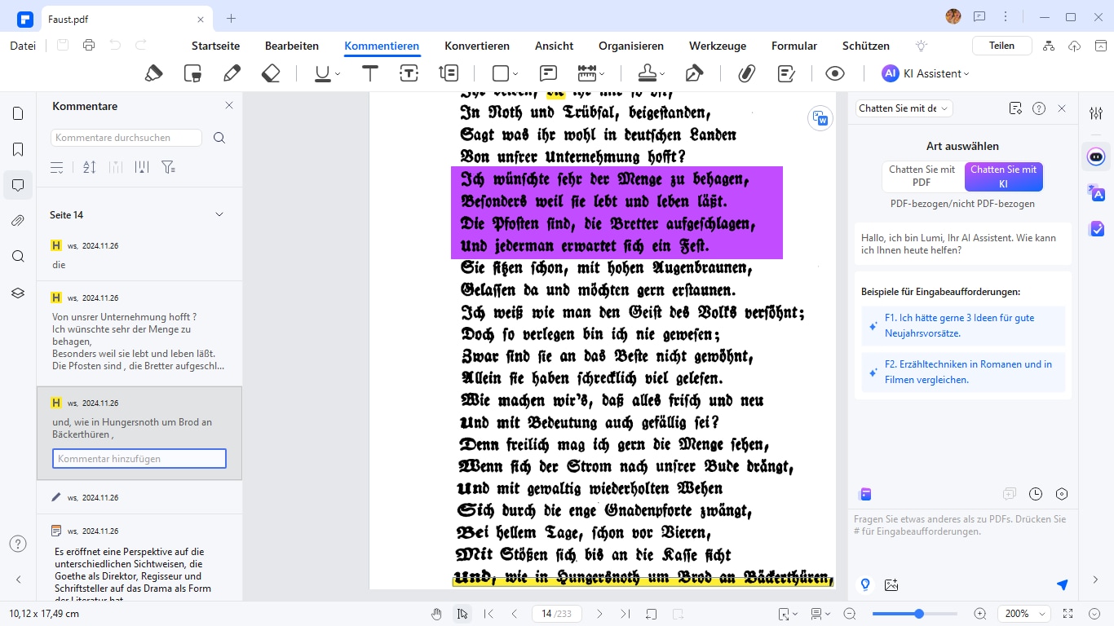
Task: Open the Organisieren tab
Action: (631, 46)
